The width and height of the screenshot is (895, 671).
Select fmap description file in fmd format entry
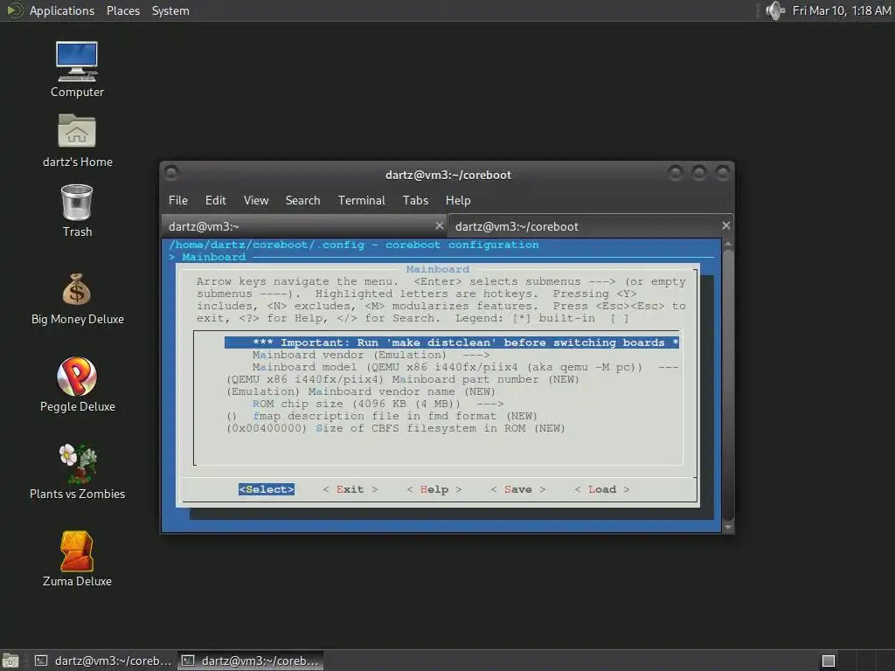click(382, 416)
